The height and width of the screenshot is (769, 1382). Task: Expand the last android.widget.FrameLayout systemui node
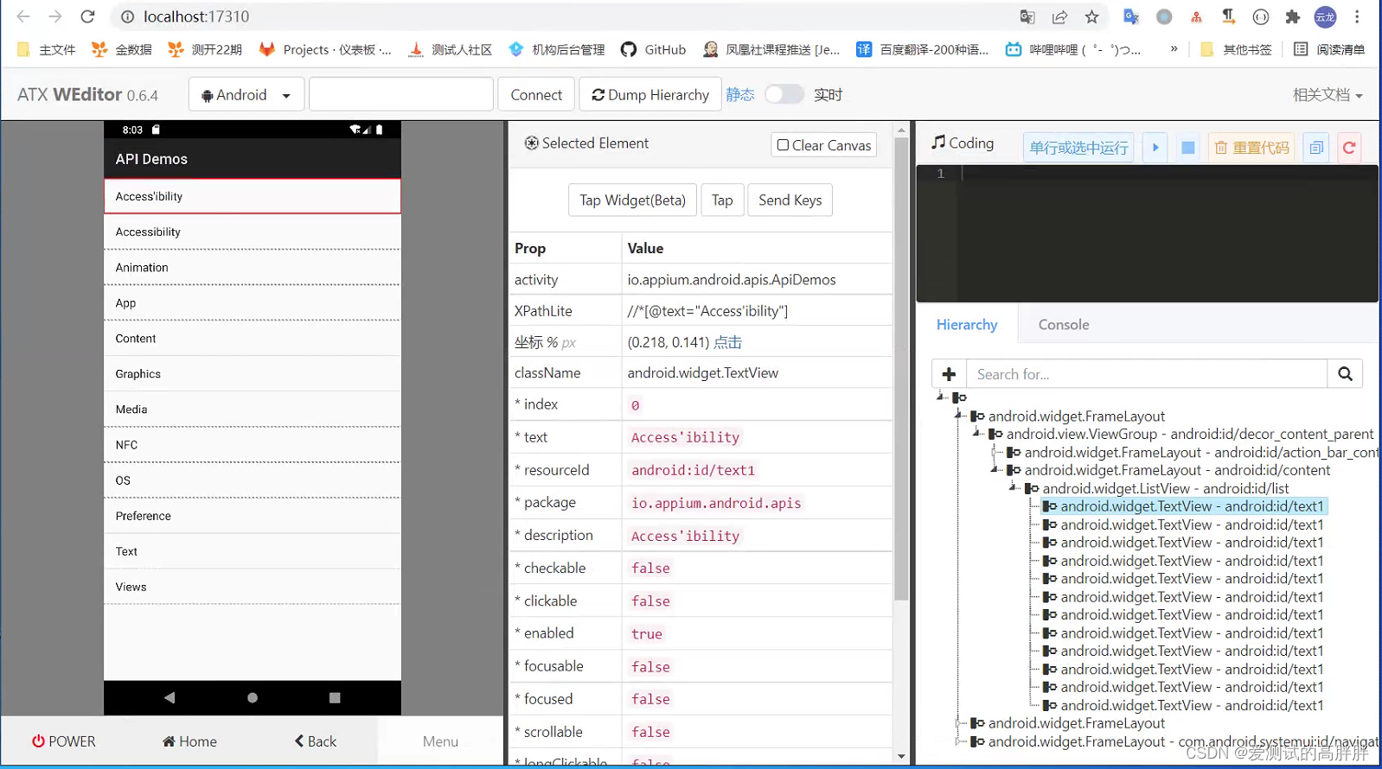pos(958,741)
